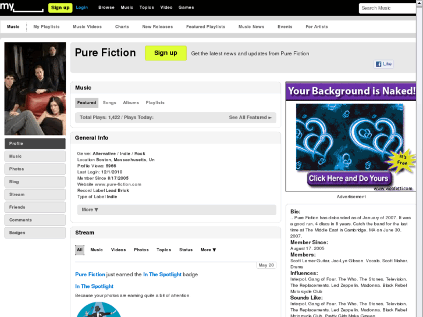Open the Music menu in top bar
Screen dimensions: 423x317
tap(127, 8)
